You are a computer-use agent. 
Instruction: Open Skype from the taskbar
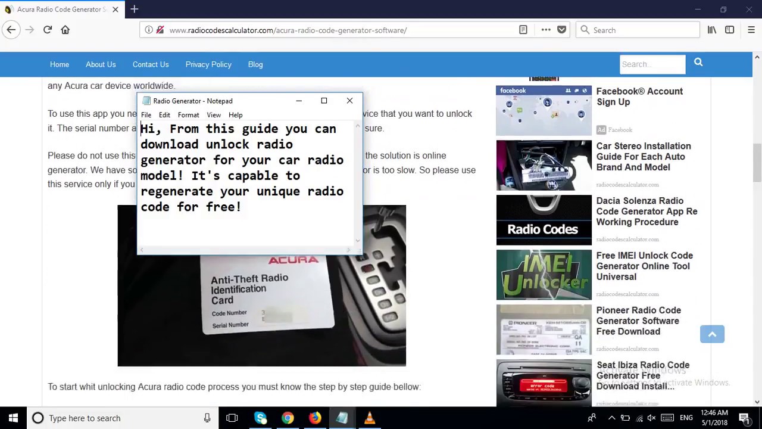coord(260,418)
